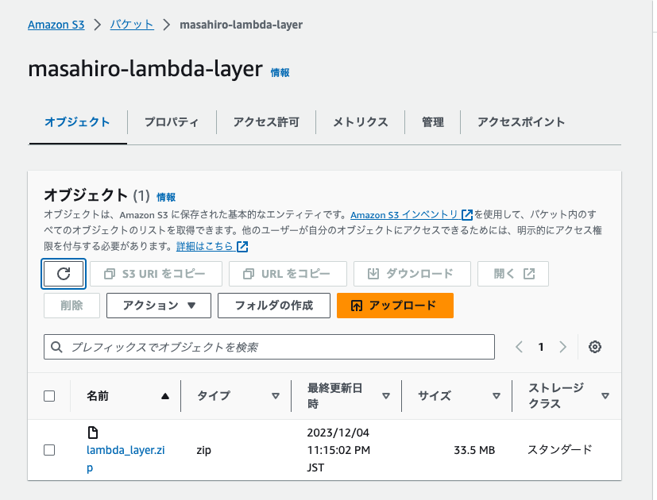
Task: Open the preferences gear icon
Action: point(594,347)
